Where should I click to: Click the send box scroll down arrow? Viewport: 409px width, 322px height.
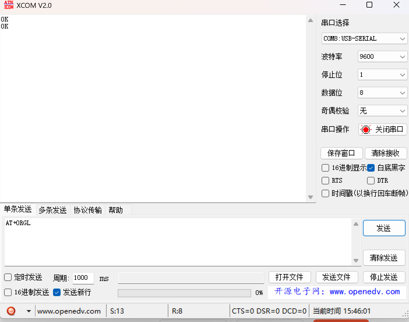(x=356, y=260)
